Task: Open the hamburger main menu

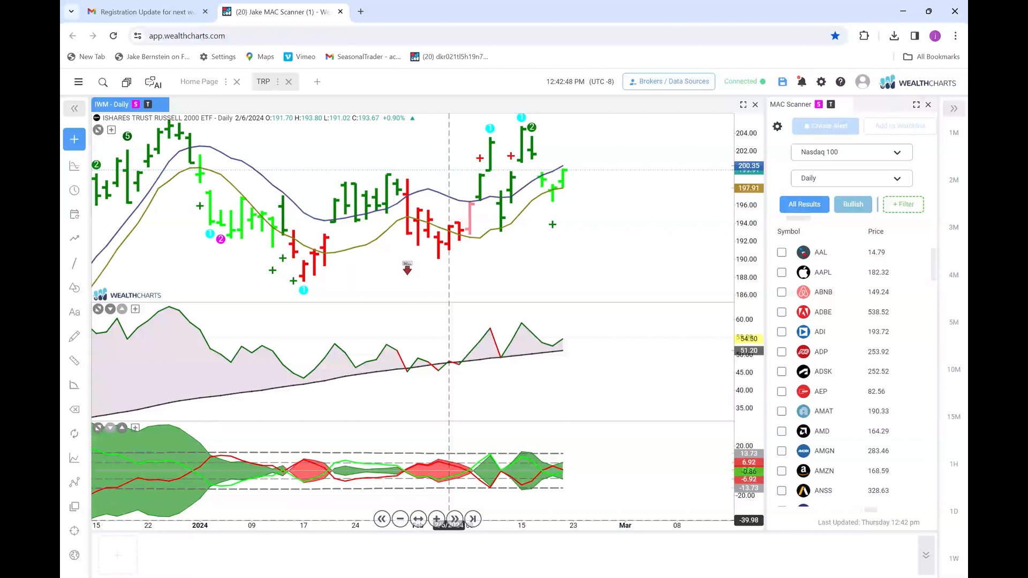Action: [x=78, y=82]
